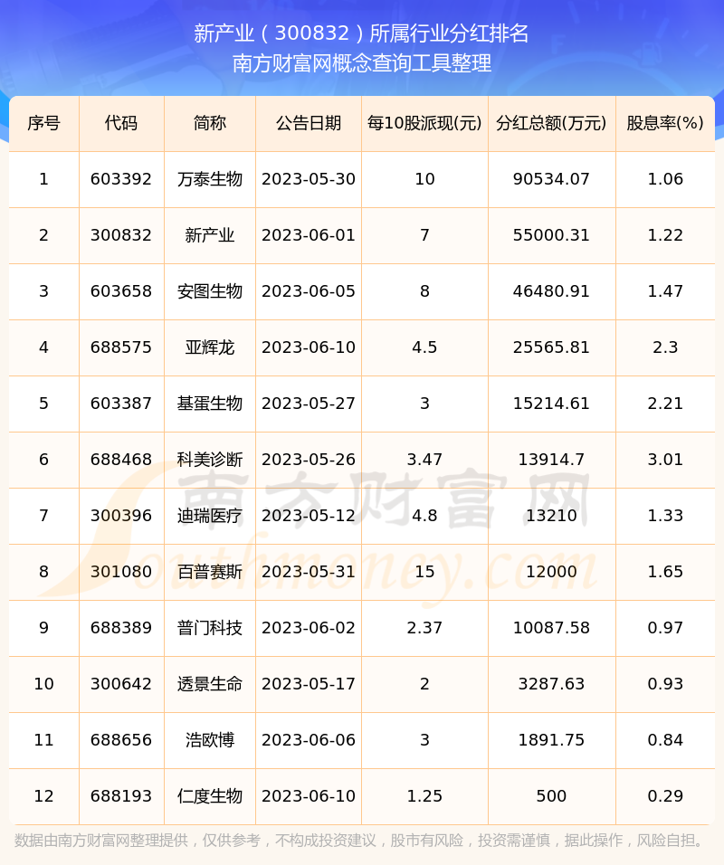Click the subtitle 南方财富网概念查询工具整理
This screenshot has height=865, width=724.
pos(362,65)
